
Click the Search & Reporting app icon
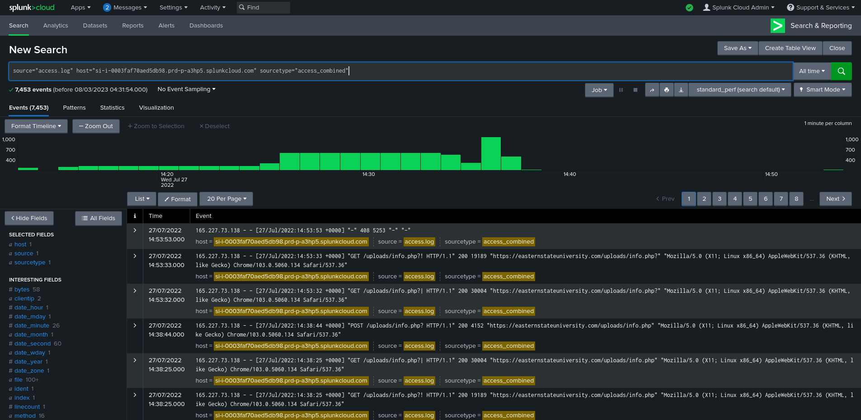tap(778, 26)
